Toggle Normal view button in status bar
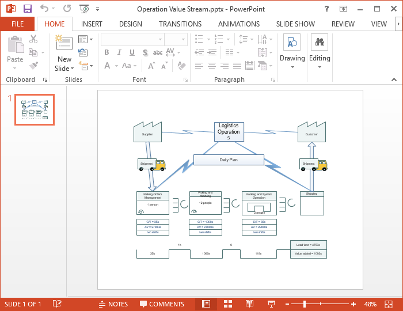Screen dimensions: 403x311 (x=206, y=304)
